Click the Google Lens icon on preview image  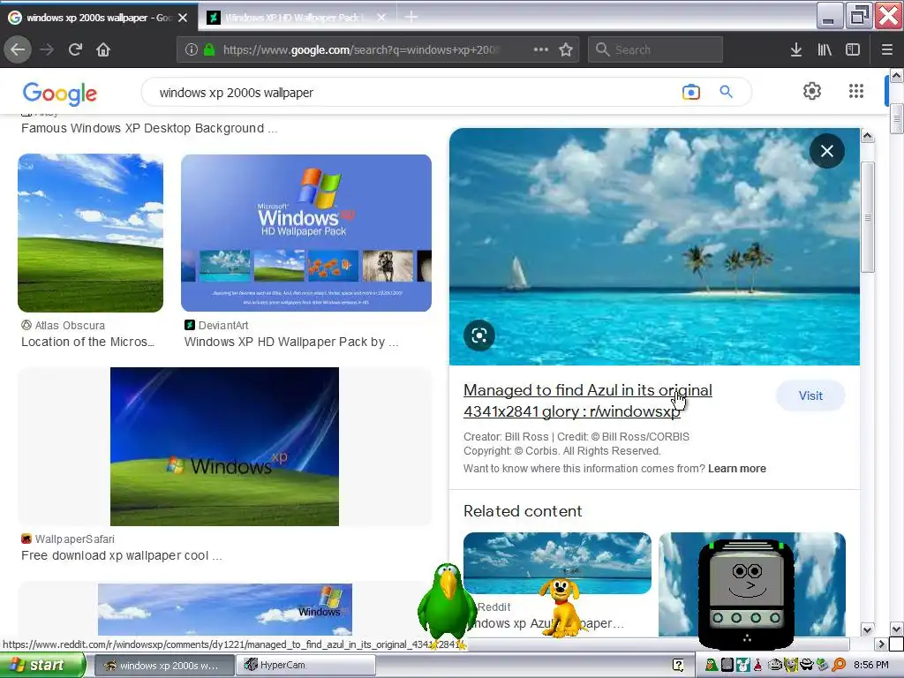tap(479, 335)
